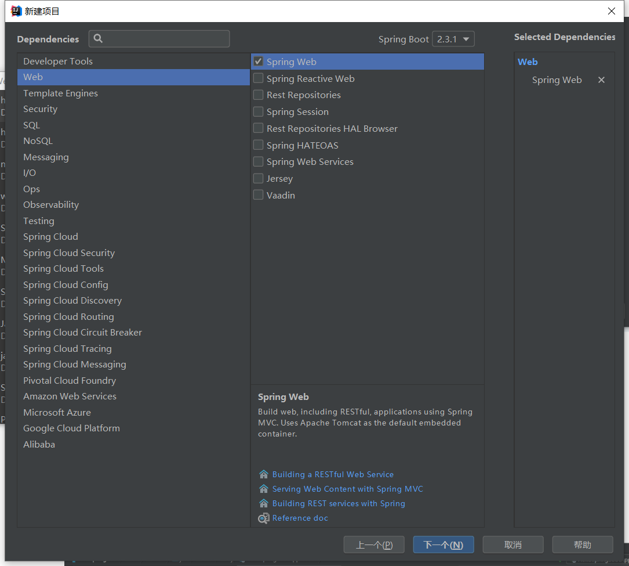Click house icon beside Building a RESTful Web Service

point(264,474)
